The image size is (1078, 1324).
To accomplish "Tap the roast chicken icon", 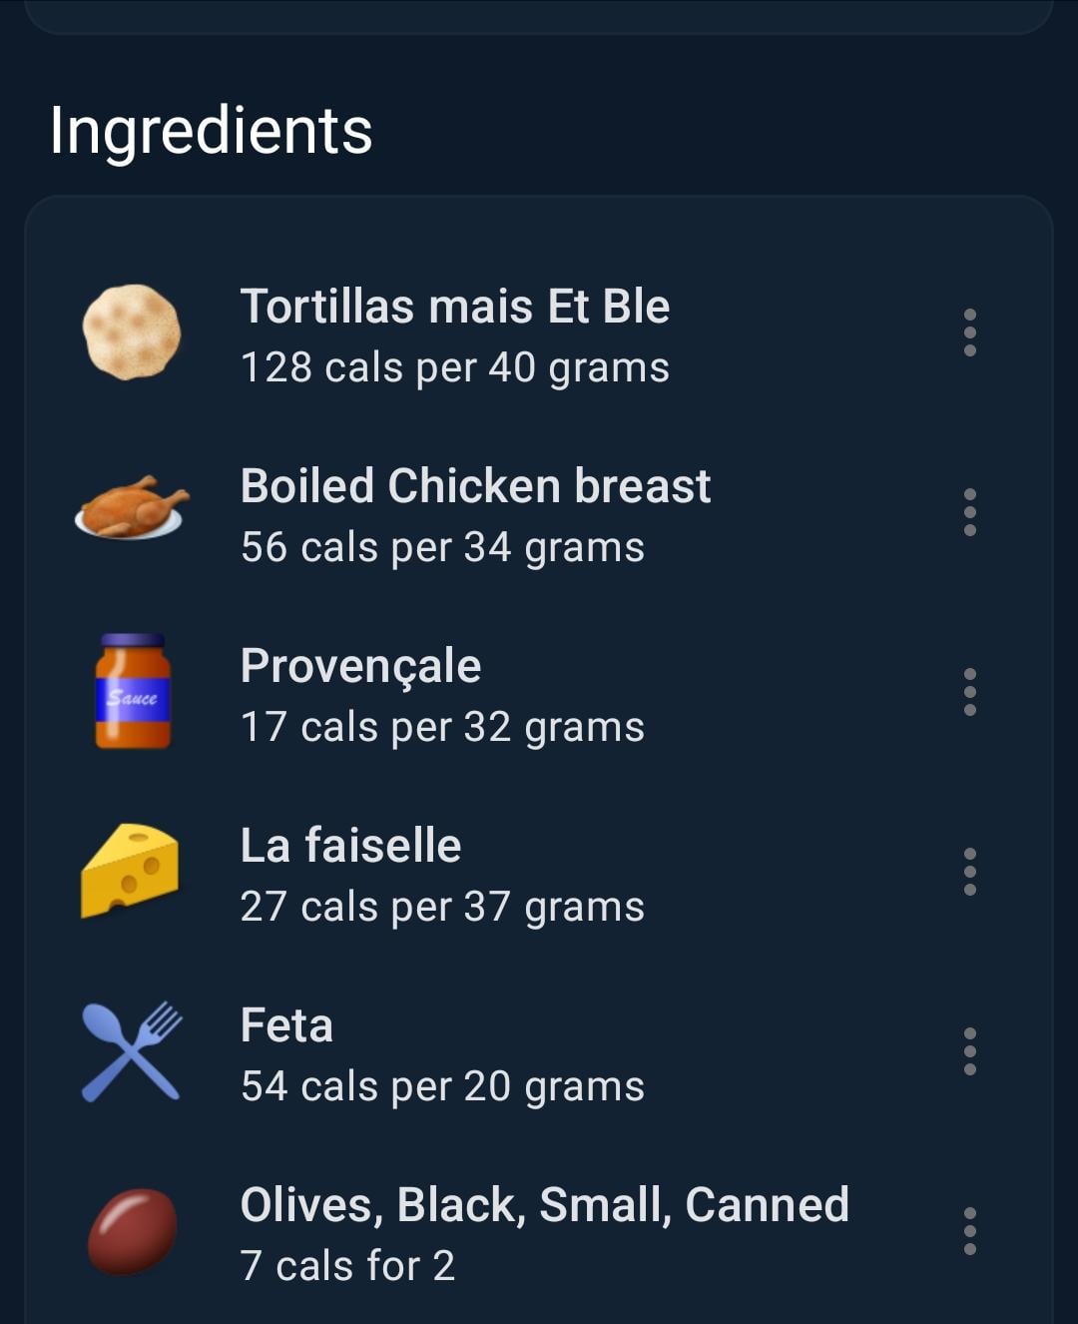I will click(x=131, y=507).
